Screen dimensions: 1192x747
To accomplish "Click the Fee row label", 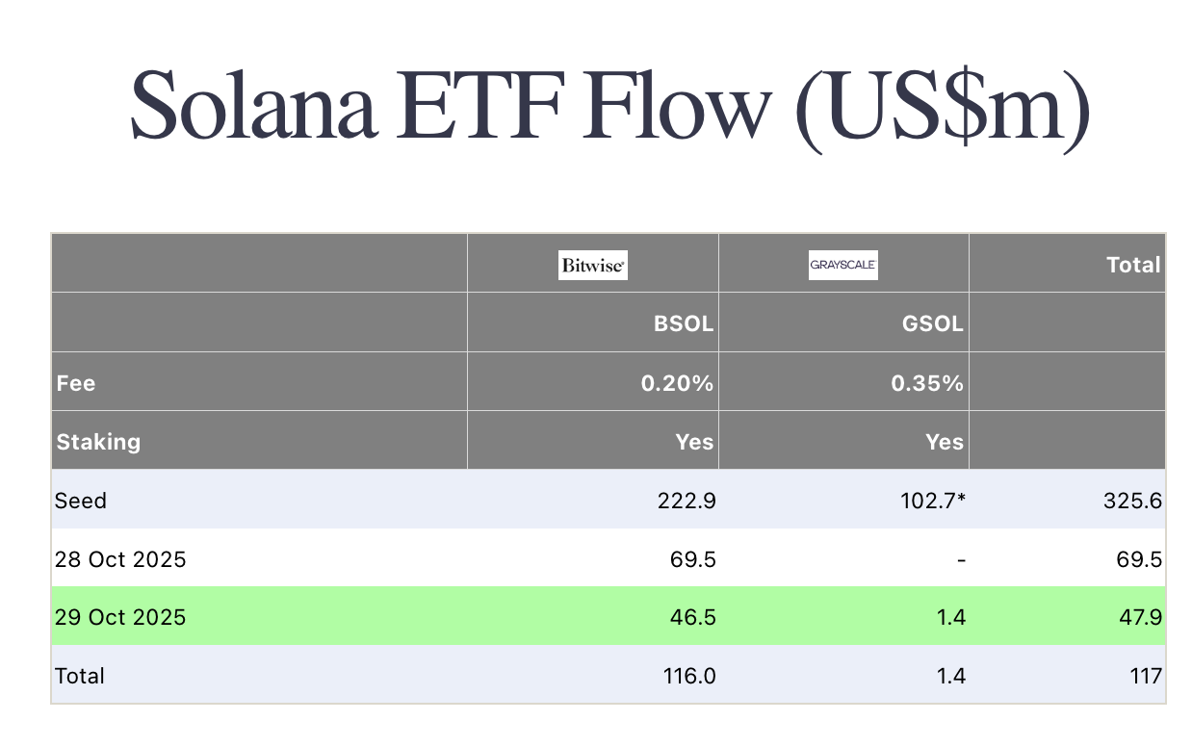I will tap(76, 382).
